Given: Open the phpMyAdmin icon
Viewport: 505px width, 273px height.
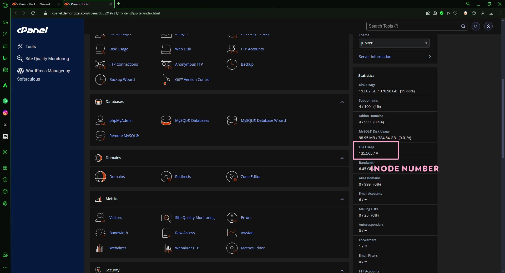Looking at the screenshot, I should pyautogui.click(x=100, y=120).
